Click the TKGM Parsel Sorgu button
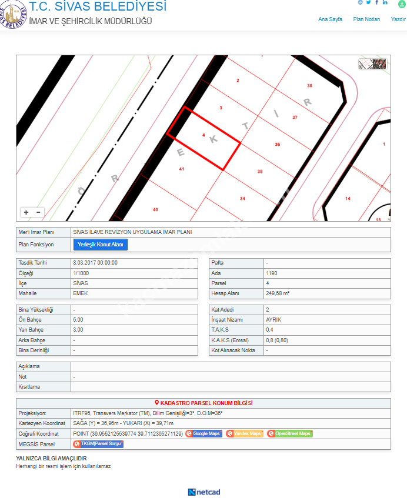 98,444
